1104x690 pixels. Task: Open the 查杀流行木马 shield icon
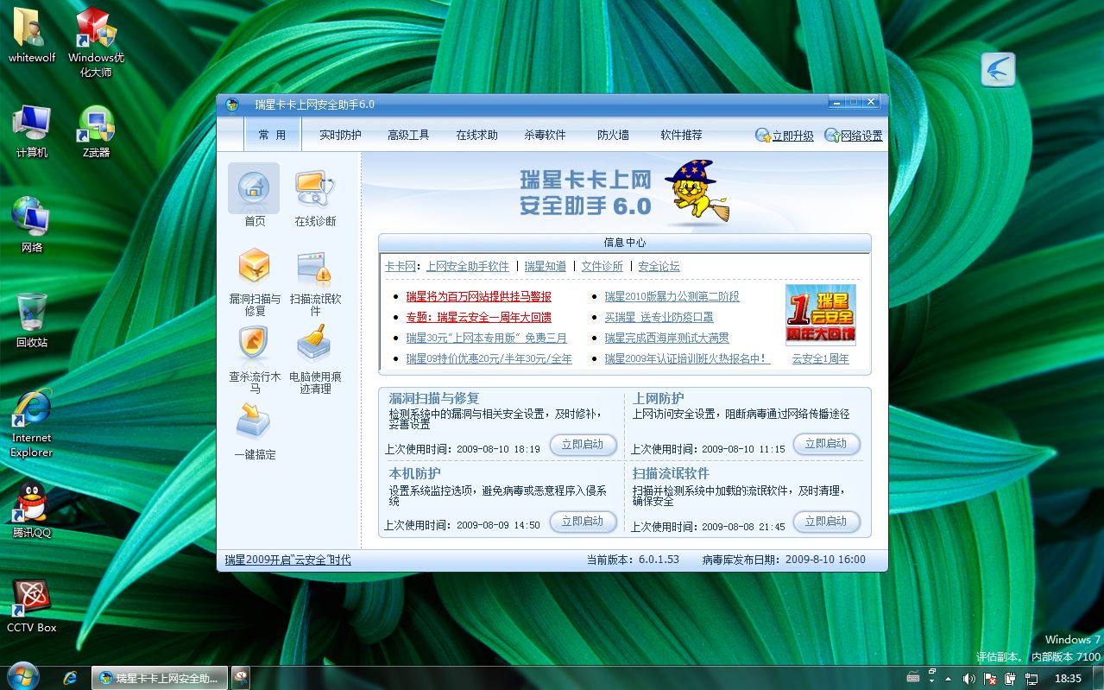coord(254,345)
